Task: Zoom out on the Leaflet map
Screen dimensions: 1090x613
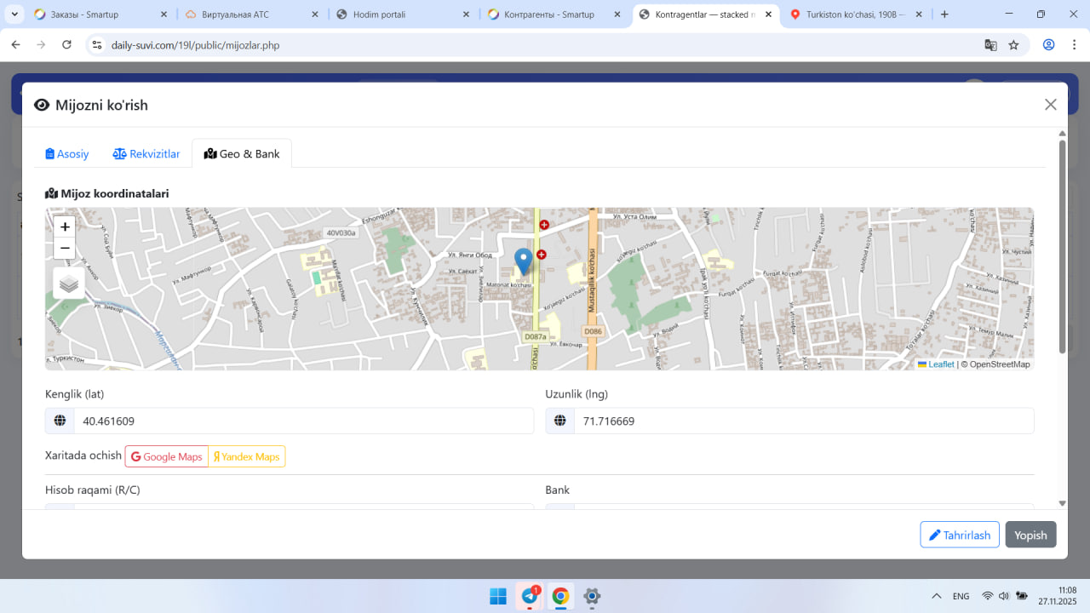Action: [65, 249]
